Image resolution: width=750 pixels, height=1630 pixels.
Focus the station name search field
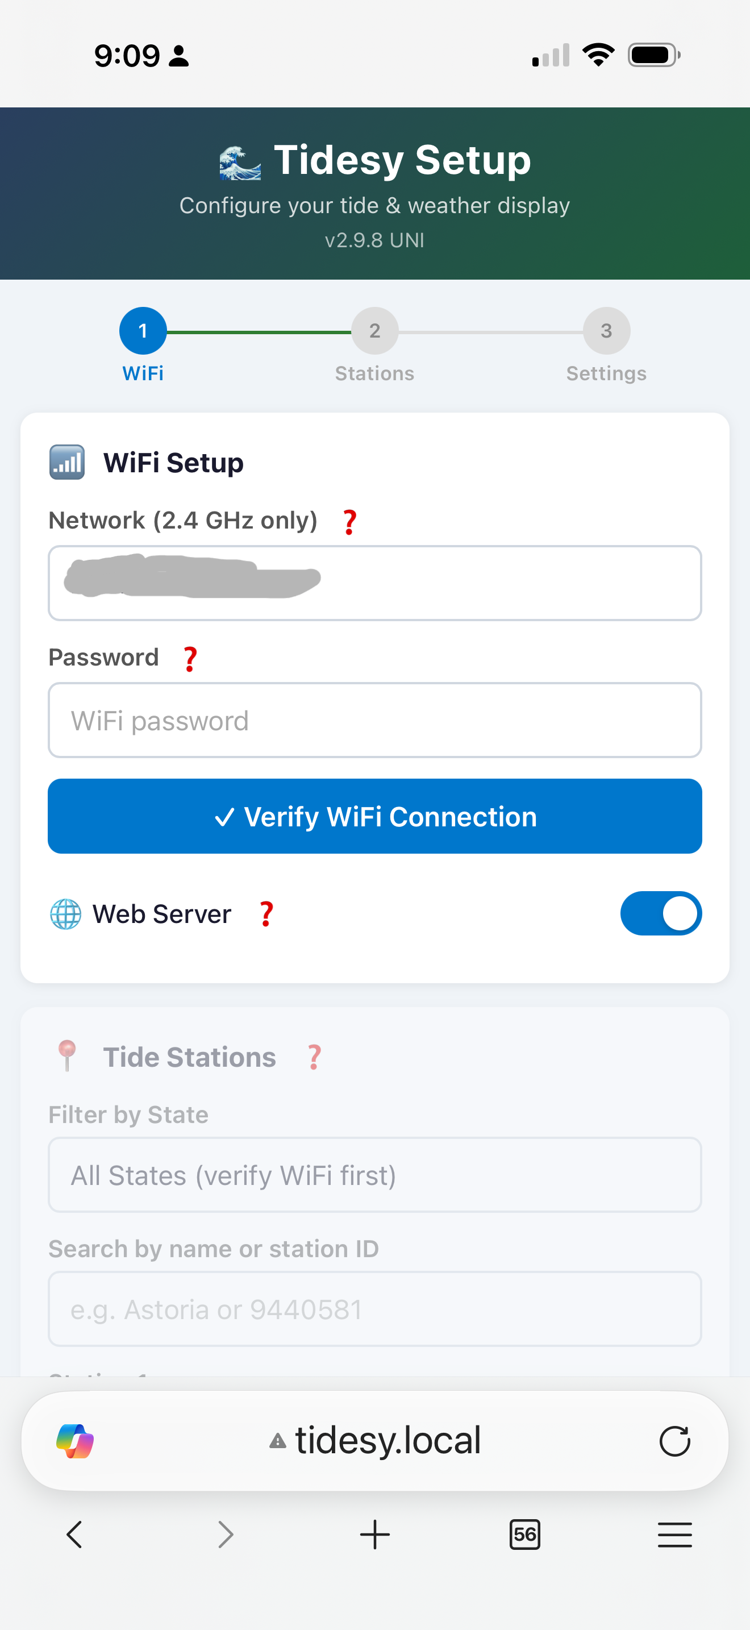[x=375, y=1309]
